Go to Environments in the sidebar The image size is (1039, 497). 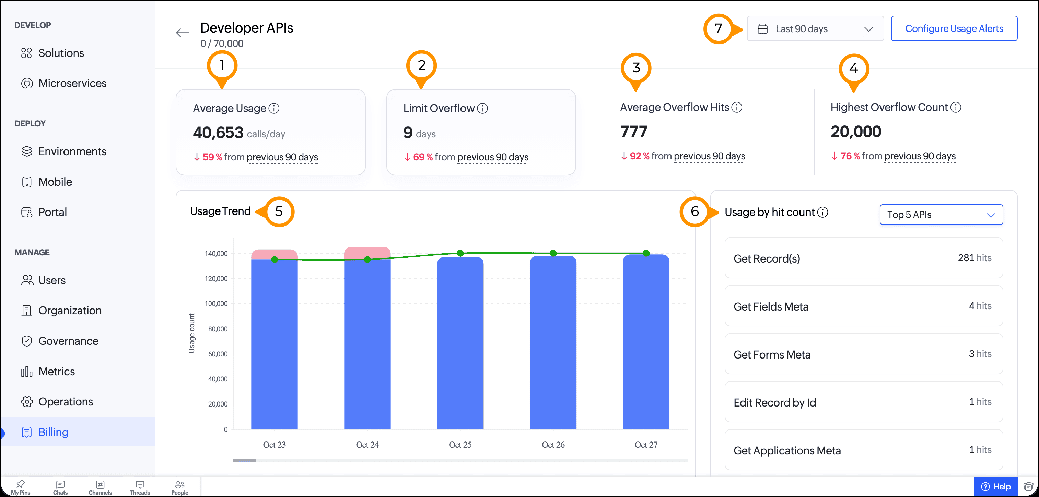[72, 151]
